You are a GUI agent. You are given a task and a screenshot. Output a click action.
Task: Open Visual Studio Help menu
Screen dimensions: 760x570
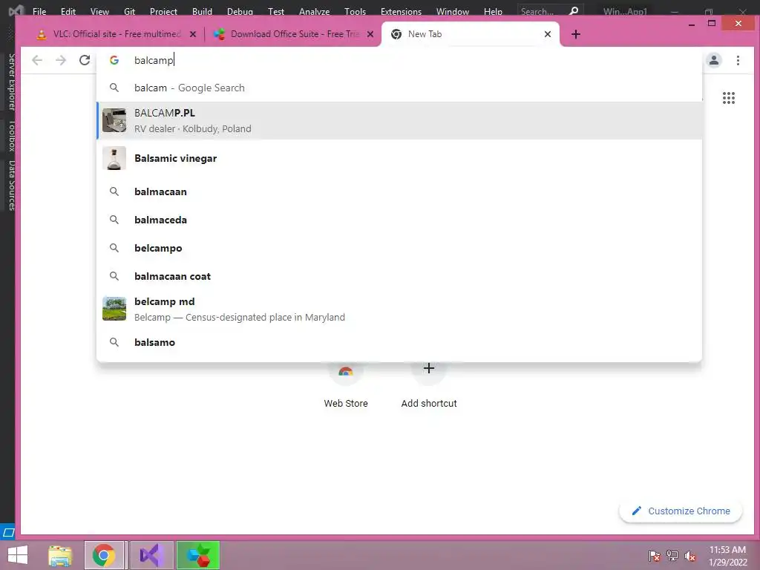(x=493, y=11)
